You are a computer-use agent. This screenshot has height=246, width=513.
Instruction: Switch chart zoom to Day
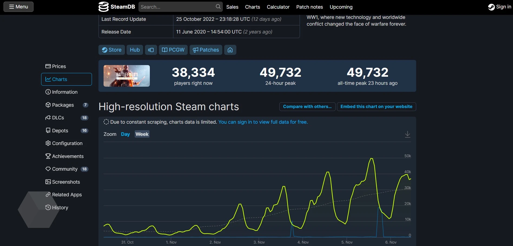tap(125, 134)
